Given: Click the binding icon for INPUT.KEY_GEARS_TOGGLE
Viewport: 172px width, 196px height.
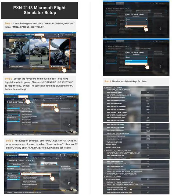Looking at the screenshot, I should tap(148, 179).
